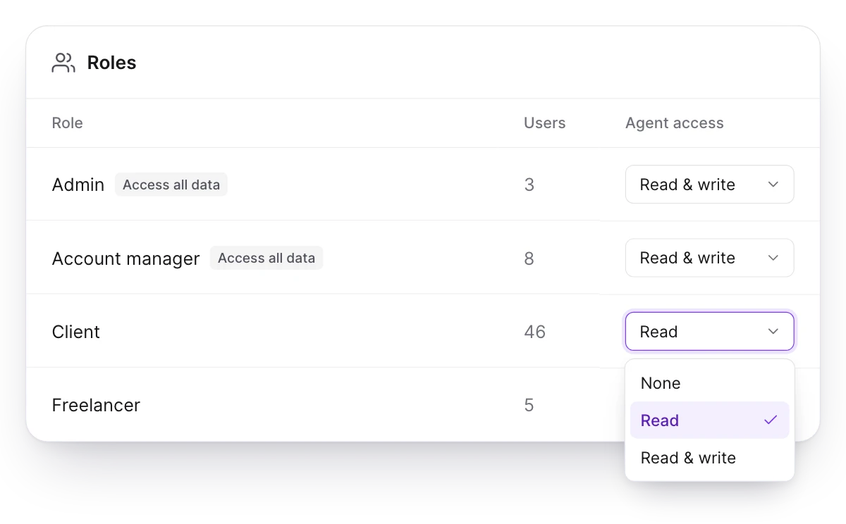Open Account manager agent access dropdown
The height and width of the screenshot is (524, 846).
click(709, 258)
